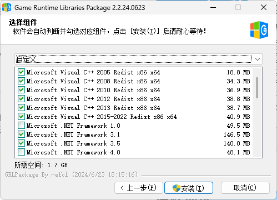Click the GRLPackage By mefcl build text
The width and height of the screenshot is (277, 200).
pos(71,174)
